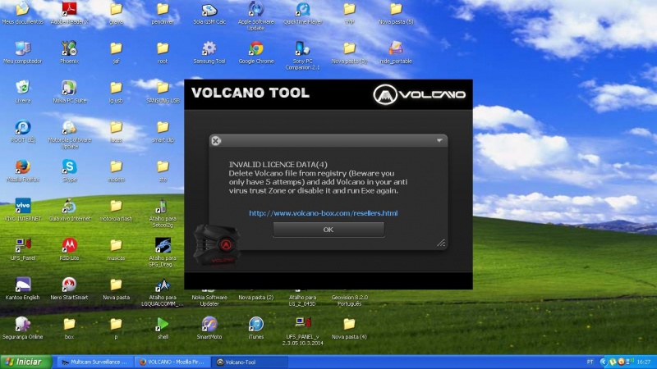Select the modem folder icon

point(116,171)
